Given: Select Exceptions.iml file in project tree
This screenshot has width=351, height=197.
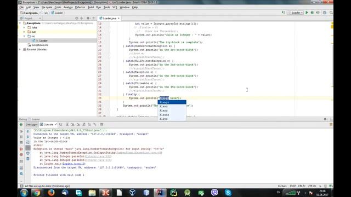Looking at the screenshot, I should point(40,45).
